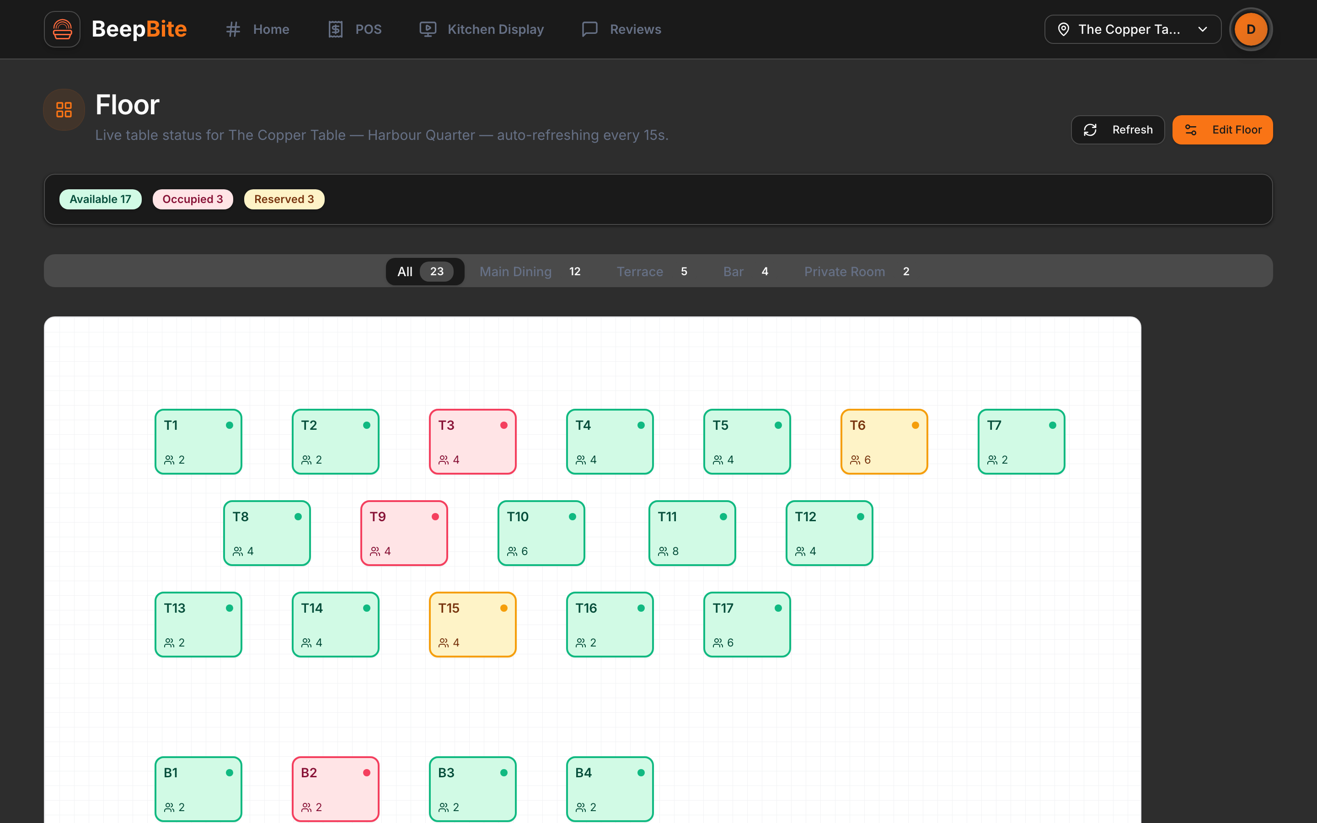Click the Reserved 3 status badge
The height and width of the screenshot is (823, 1317).
(284, 199)
